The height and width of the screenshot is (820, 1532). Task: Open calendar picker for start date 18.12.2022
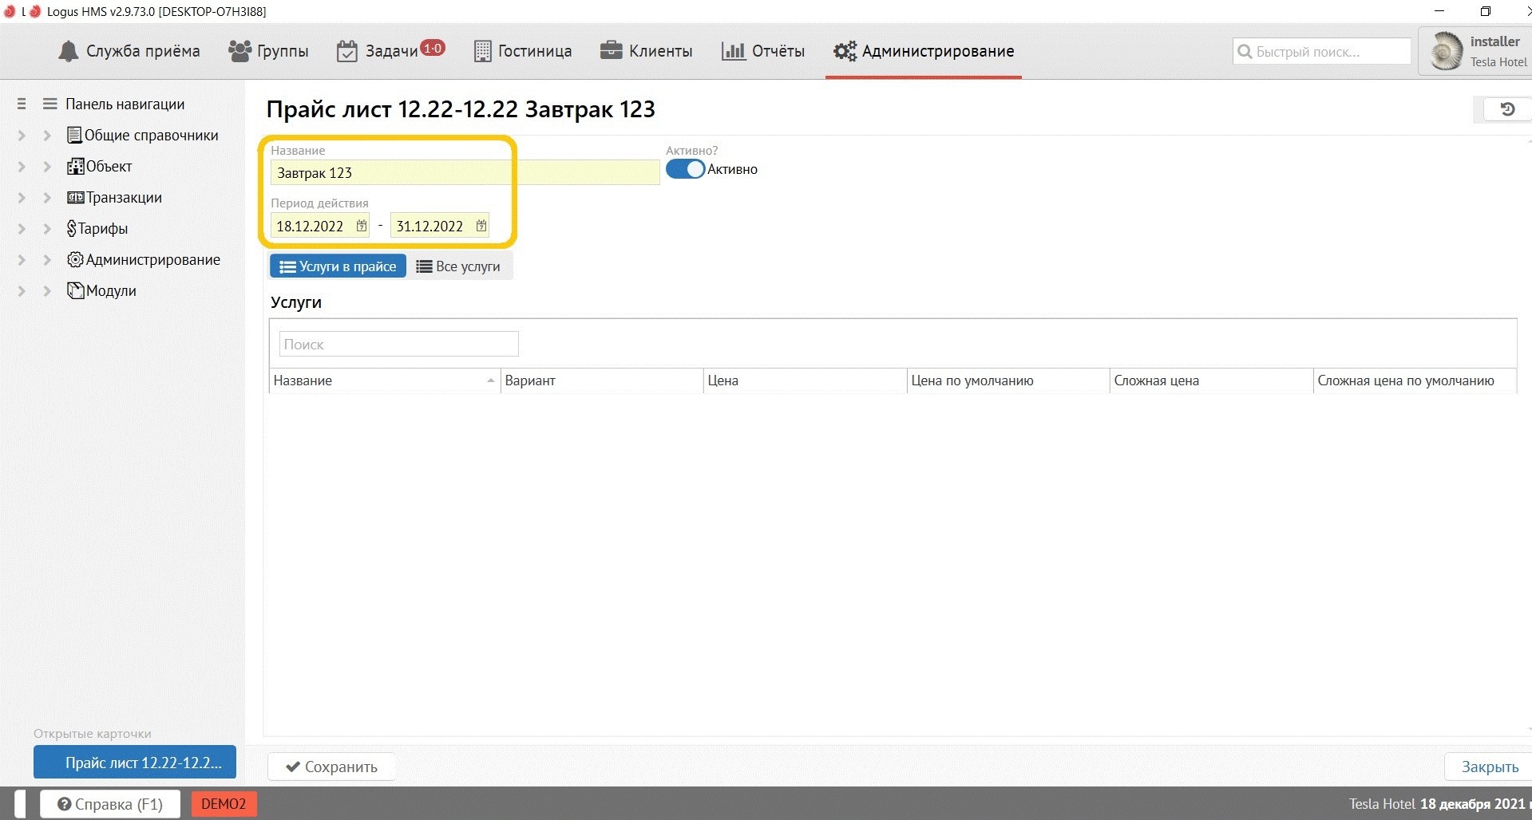coord(362,226)
